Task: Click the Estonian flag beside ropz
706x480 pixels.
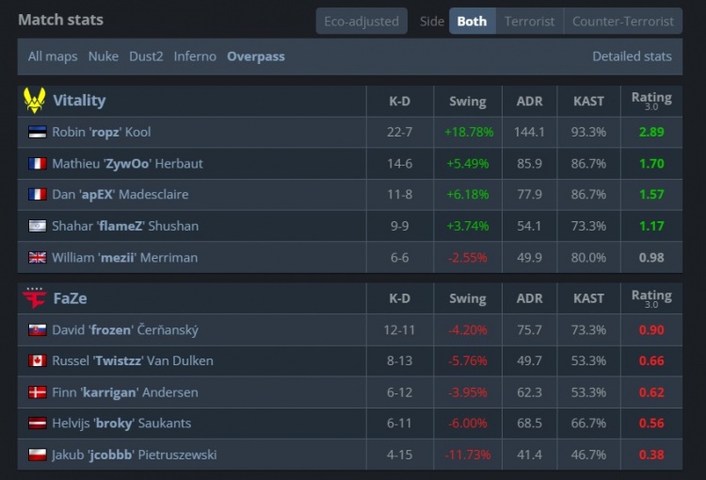Action: [x=38, y=133]
